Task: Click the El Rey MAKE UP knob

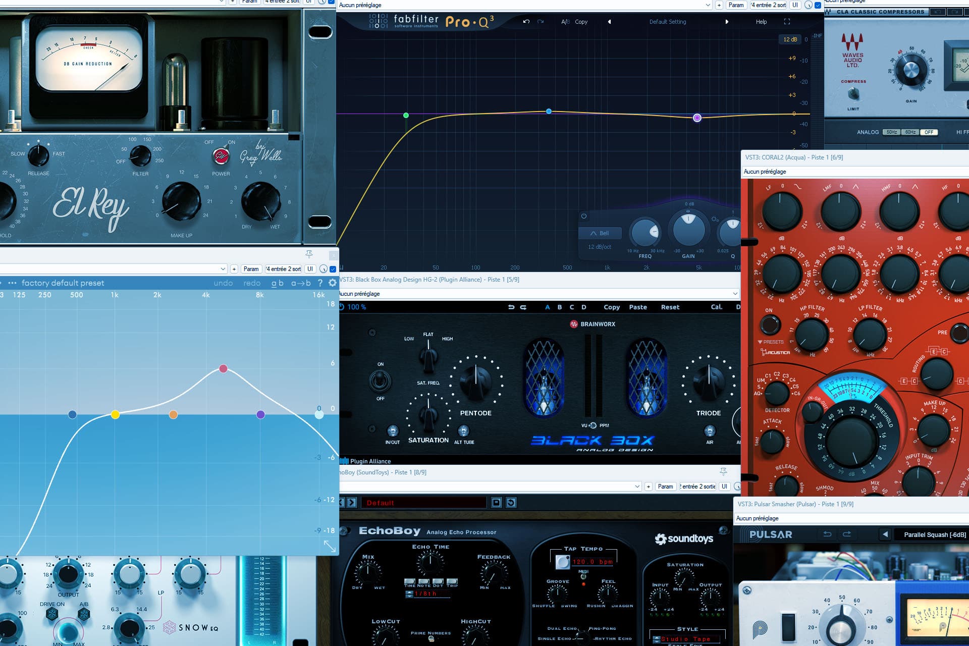Action: 181,201
